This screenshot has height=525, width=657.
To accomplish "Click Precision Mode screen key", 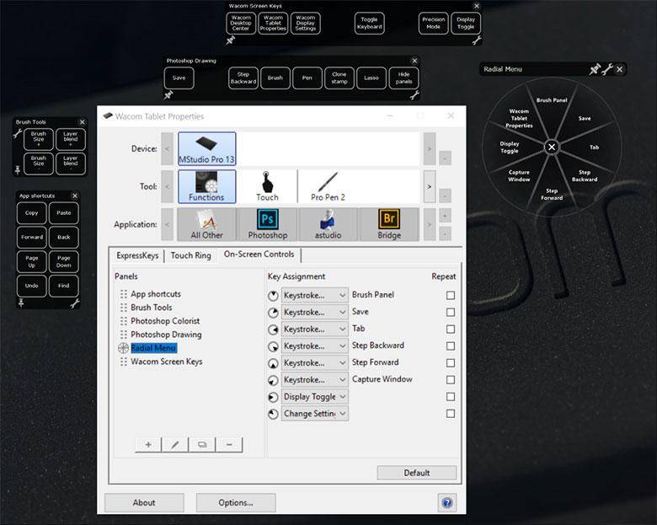I will tap(433, 23).
